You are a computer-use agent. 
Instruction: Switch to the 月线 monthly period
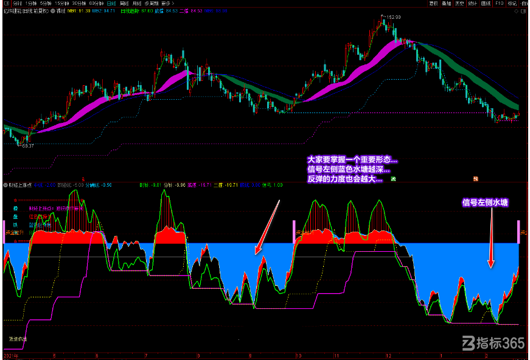pos(137,4)
